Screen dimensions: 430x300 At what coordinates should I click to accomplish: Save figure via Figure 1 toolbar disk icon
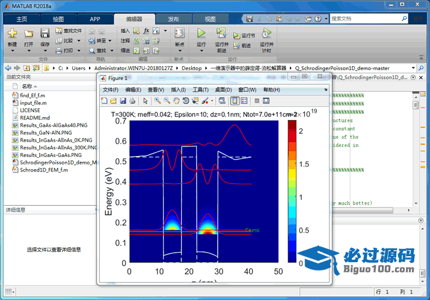click(x=123, y=101)
